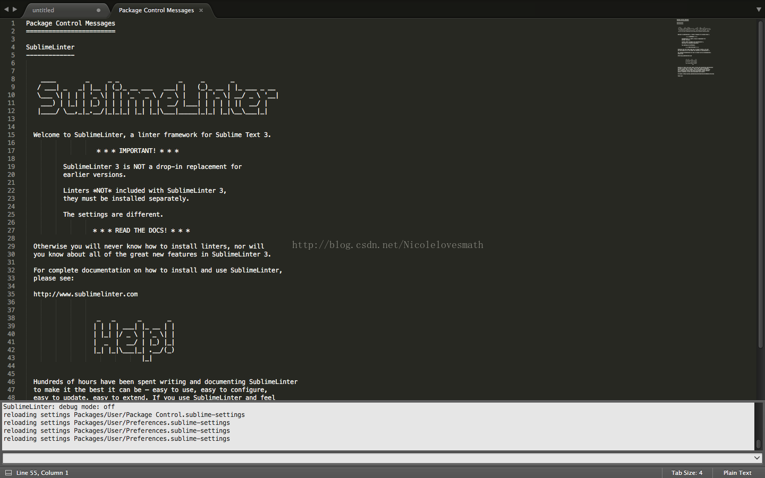Click the 'SublimeLinter 3 is NOT a drop-in' line
Viewport: 765px width, 478px height.
[152, 167]
